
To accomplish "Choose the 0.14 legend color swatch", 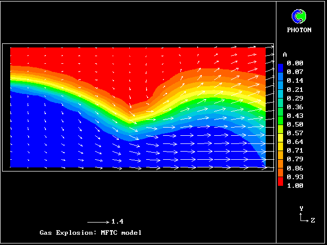I will click(281, 80).
